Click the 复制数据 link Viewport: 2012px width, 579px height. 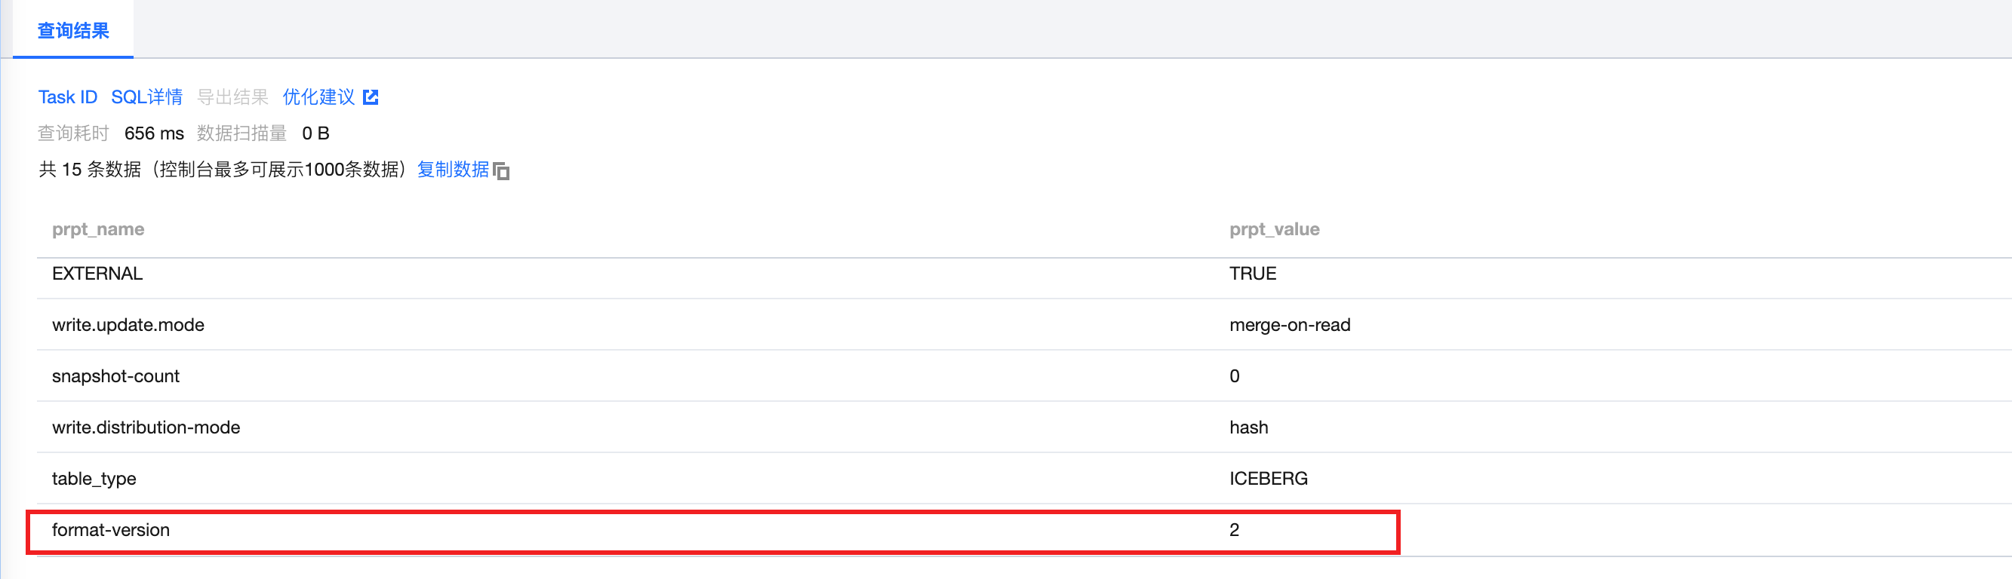[452, 170]
